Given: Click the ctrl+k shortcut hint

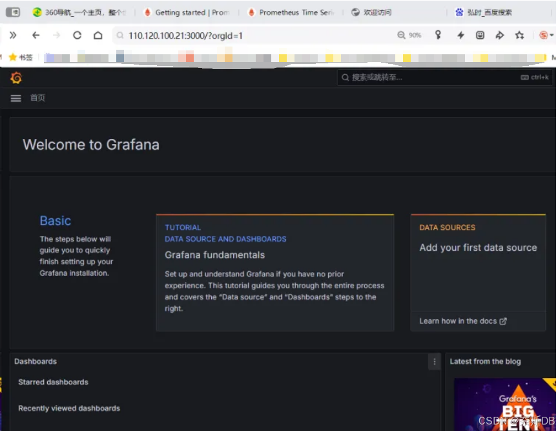Looking at the screenshot, I should click(535, 78).
